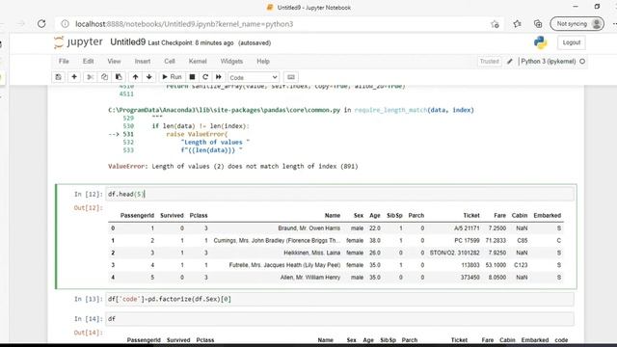Move selected cell down arrow

pyautogui.click(x=149, y=77)
